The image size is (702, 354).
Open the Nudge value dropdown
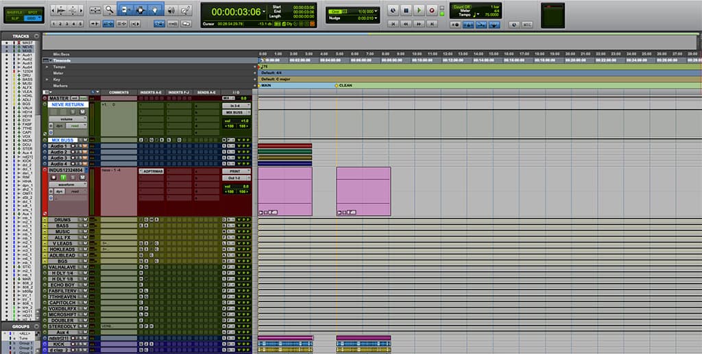(x=376, y=18)
